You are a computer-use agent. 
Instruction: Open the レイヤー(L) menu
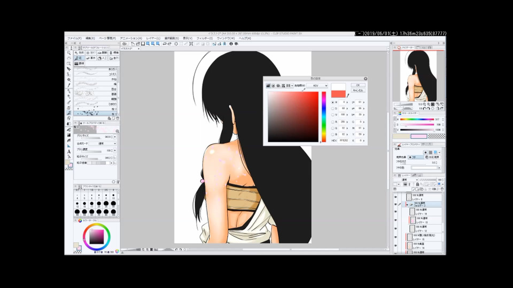coord(153,38)
